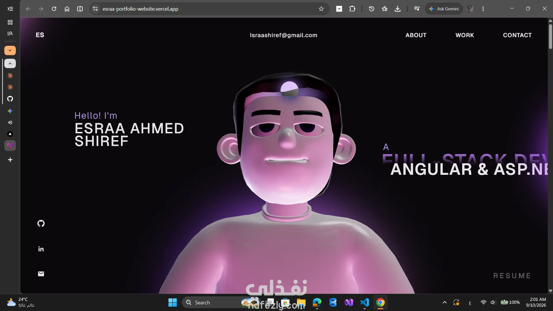The height and width of the screenshot is (311, 553).
Task: Open browsing history clock icon
Action: tap(372, 9)
